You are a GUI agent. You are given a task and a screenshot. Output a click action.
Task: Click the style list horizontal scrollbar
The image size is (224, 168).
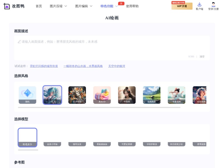click(x=99, y=107)
